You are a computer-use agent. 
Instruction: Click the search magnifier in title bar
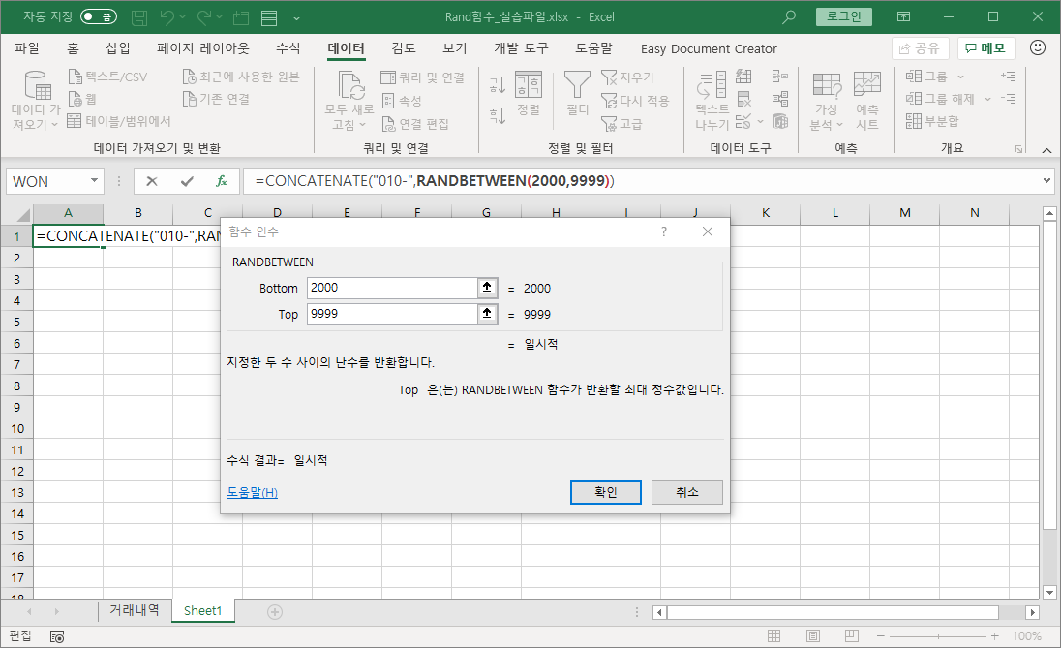tap(789, 17)
